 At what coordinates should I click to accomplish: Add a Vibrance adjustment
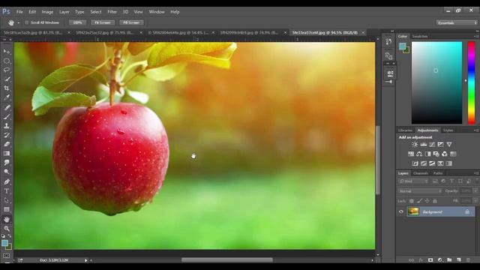point(449,144)
